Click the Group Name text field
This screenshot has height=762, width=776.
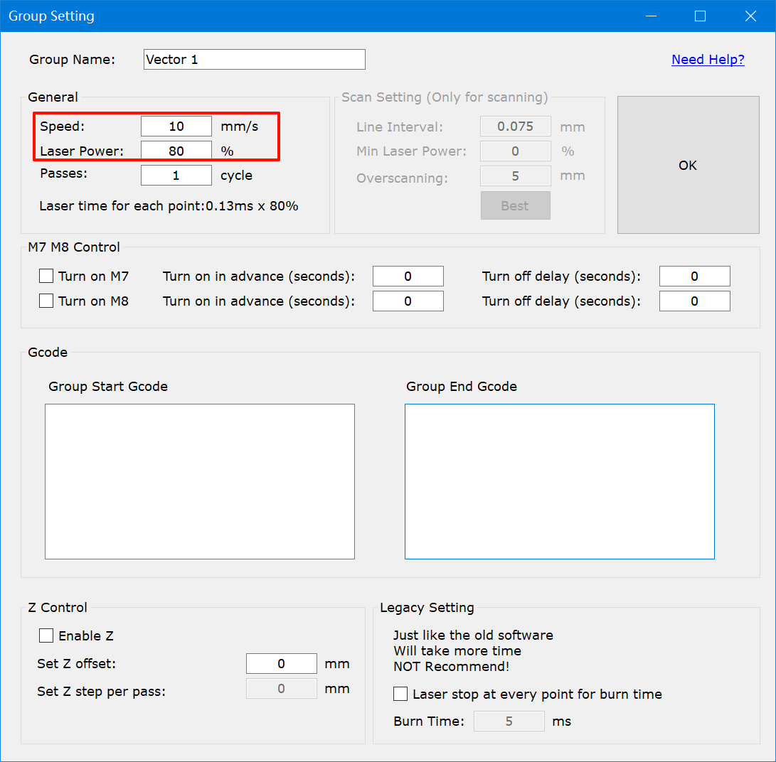[254, 60]
